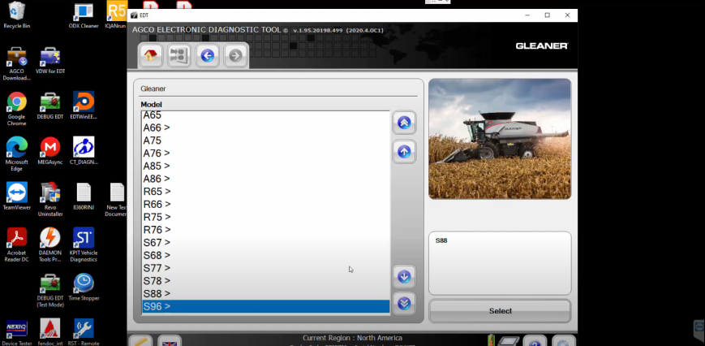Jump to bottom of model list
Image resolution: width=705 pixels, height=346 pixels.
404,304
